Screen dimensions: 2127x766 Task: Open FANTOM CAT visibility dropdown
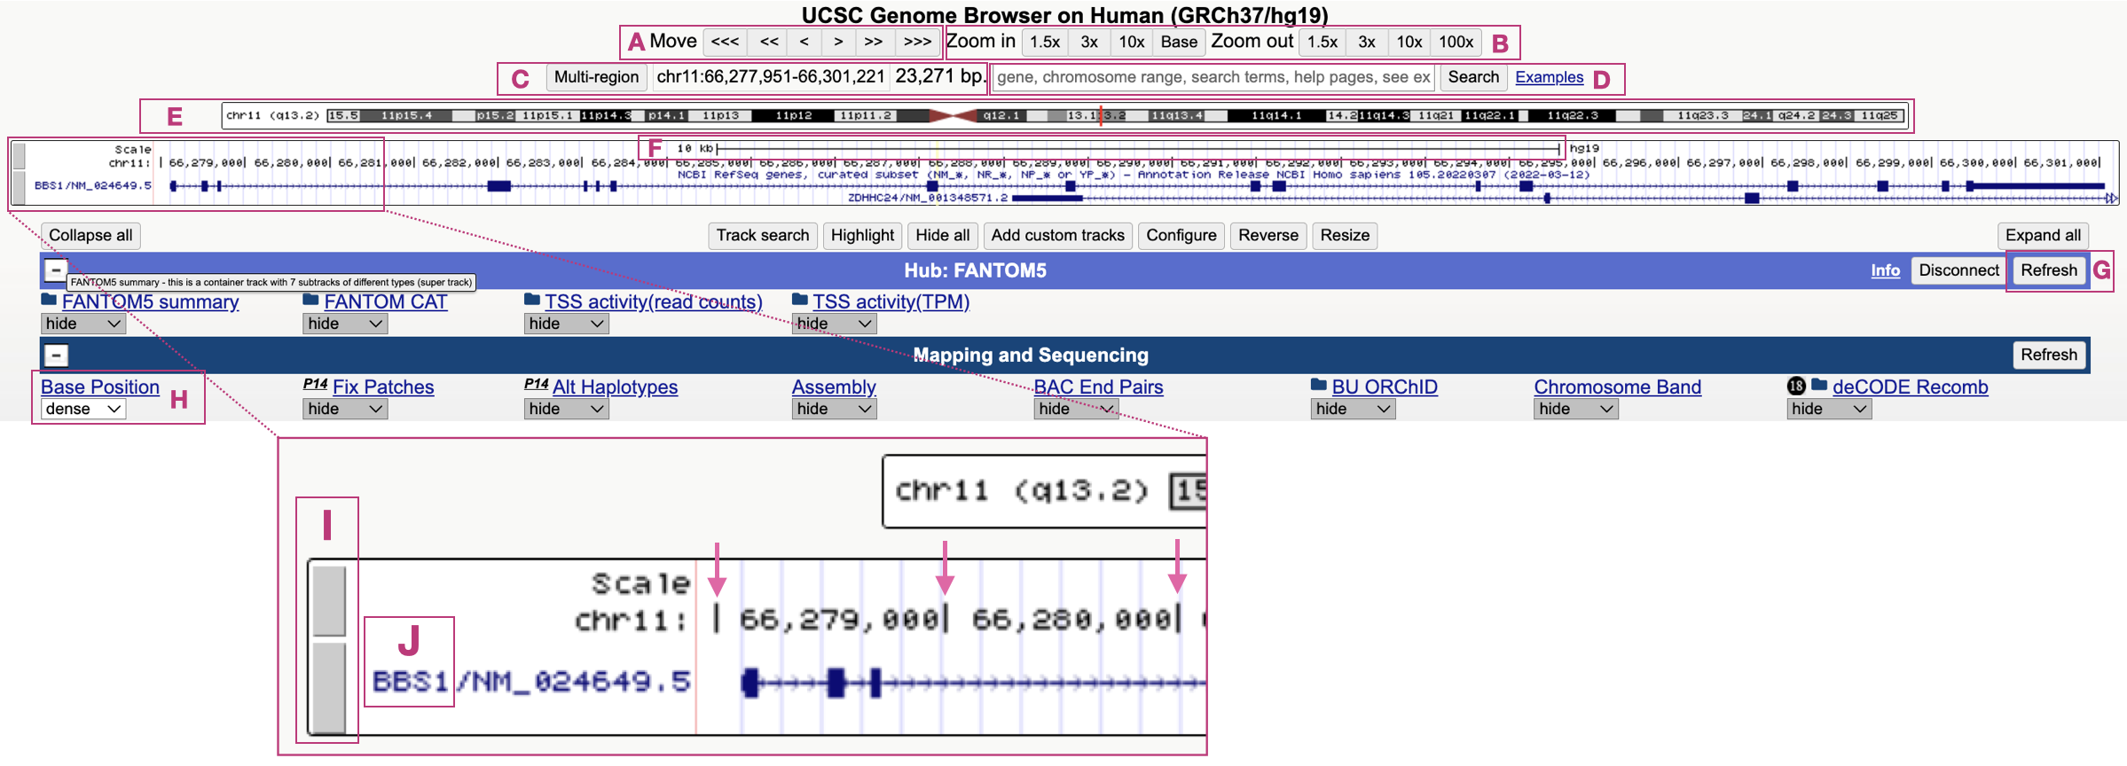[x=344, y=324]
